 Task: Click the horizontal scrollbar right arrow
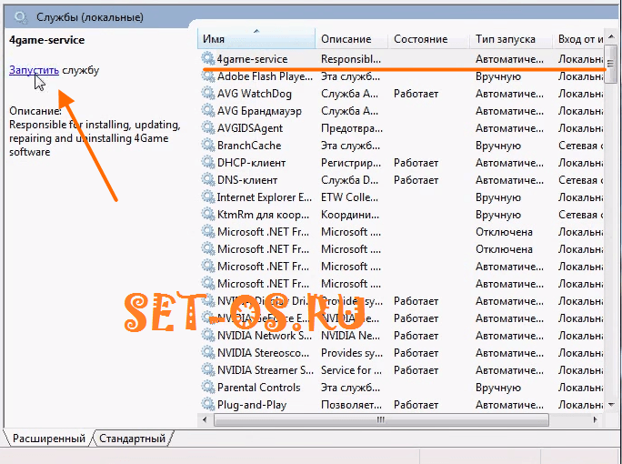click(x=595, y=419)
